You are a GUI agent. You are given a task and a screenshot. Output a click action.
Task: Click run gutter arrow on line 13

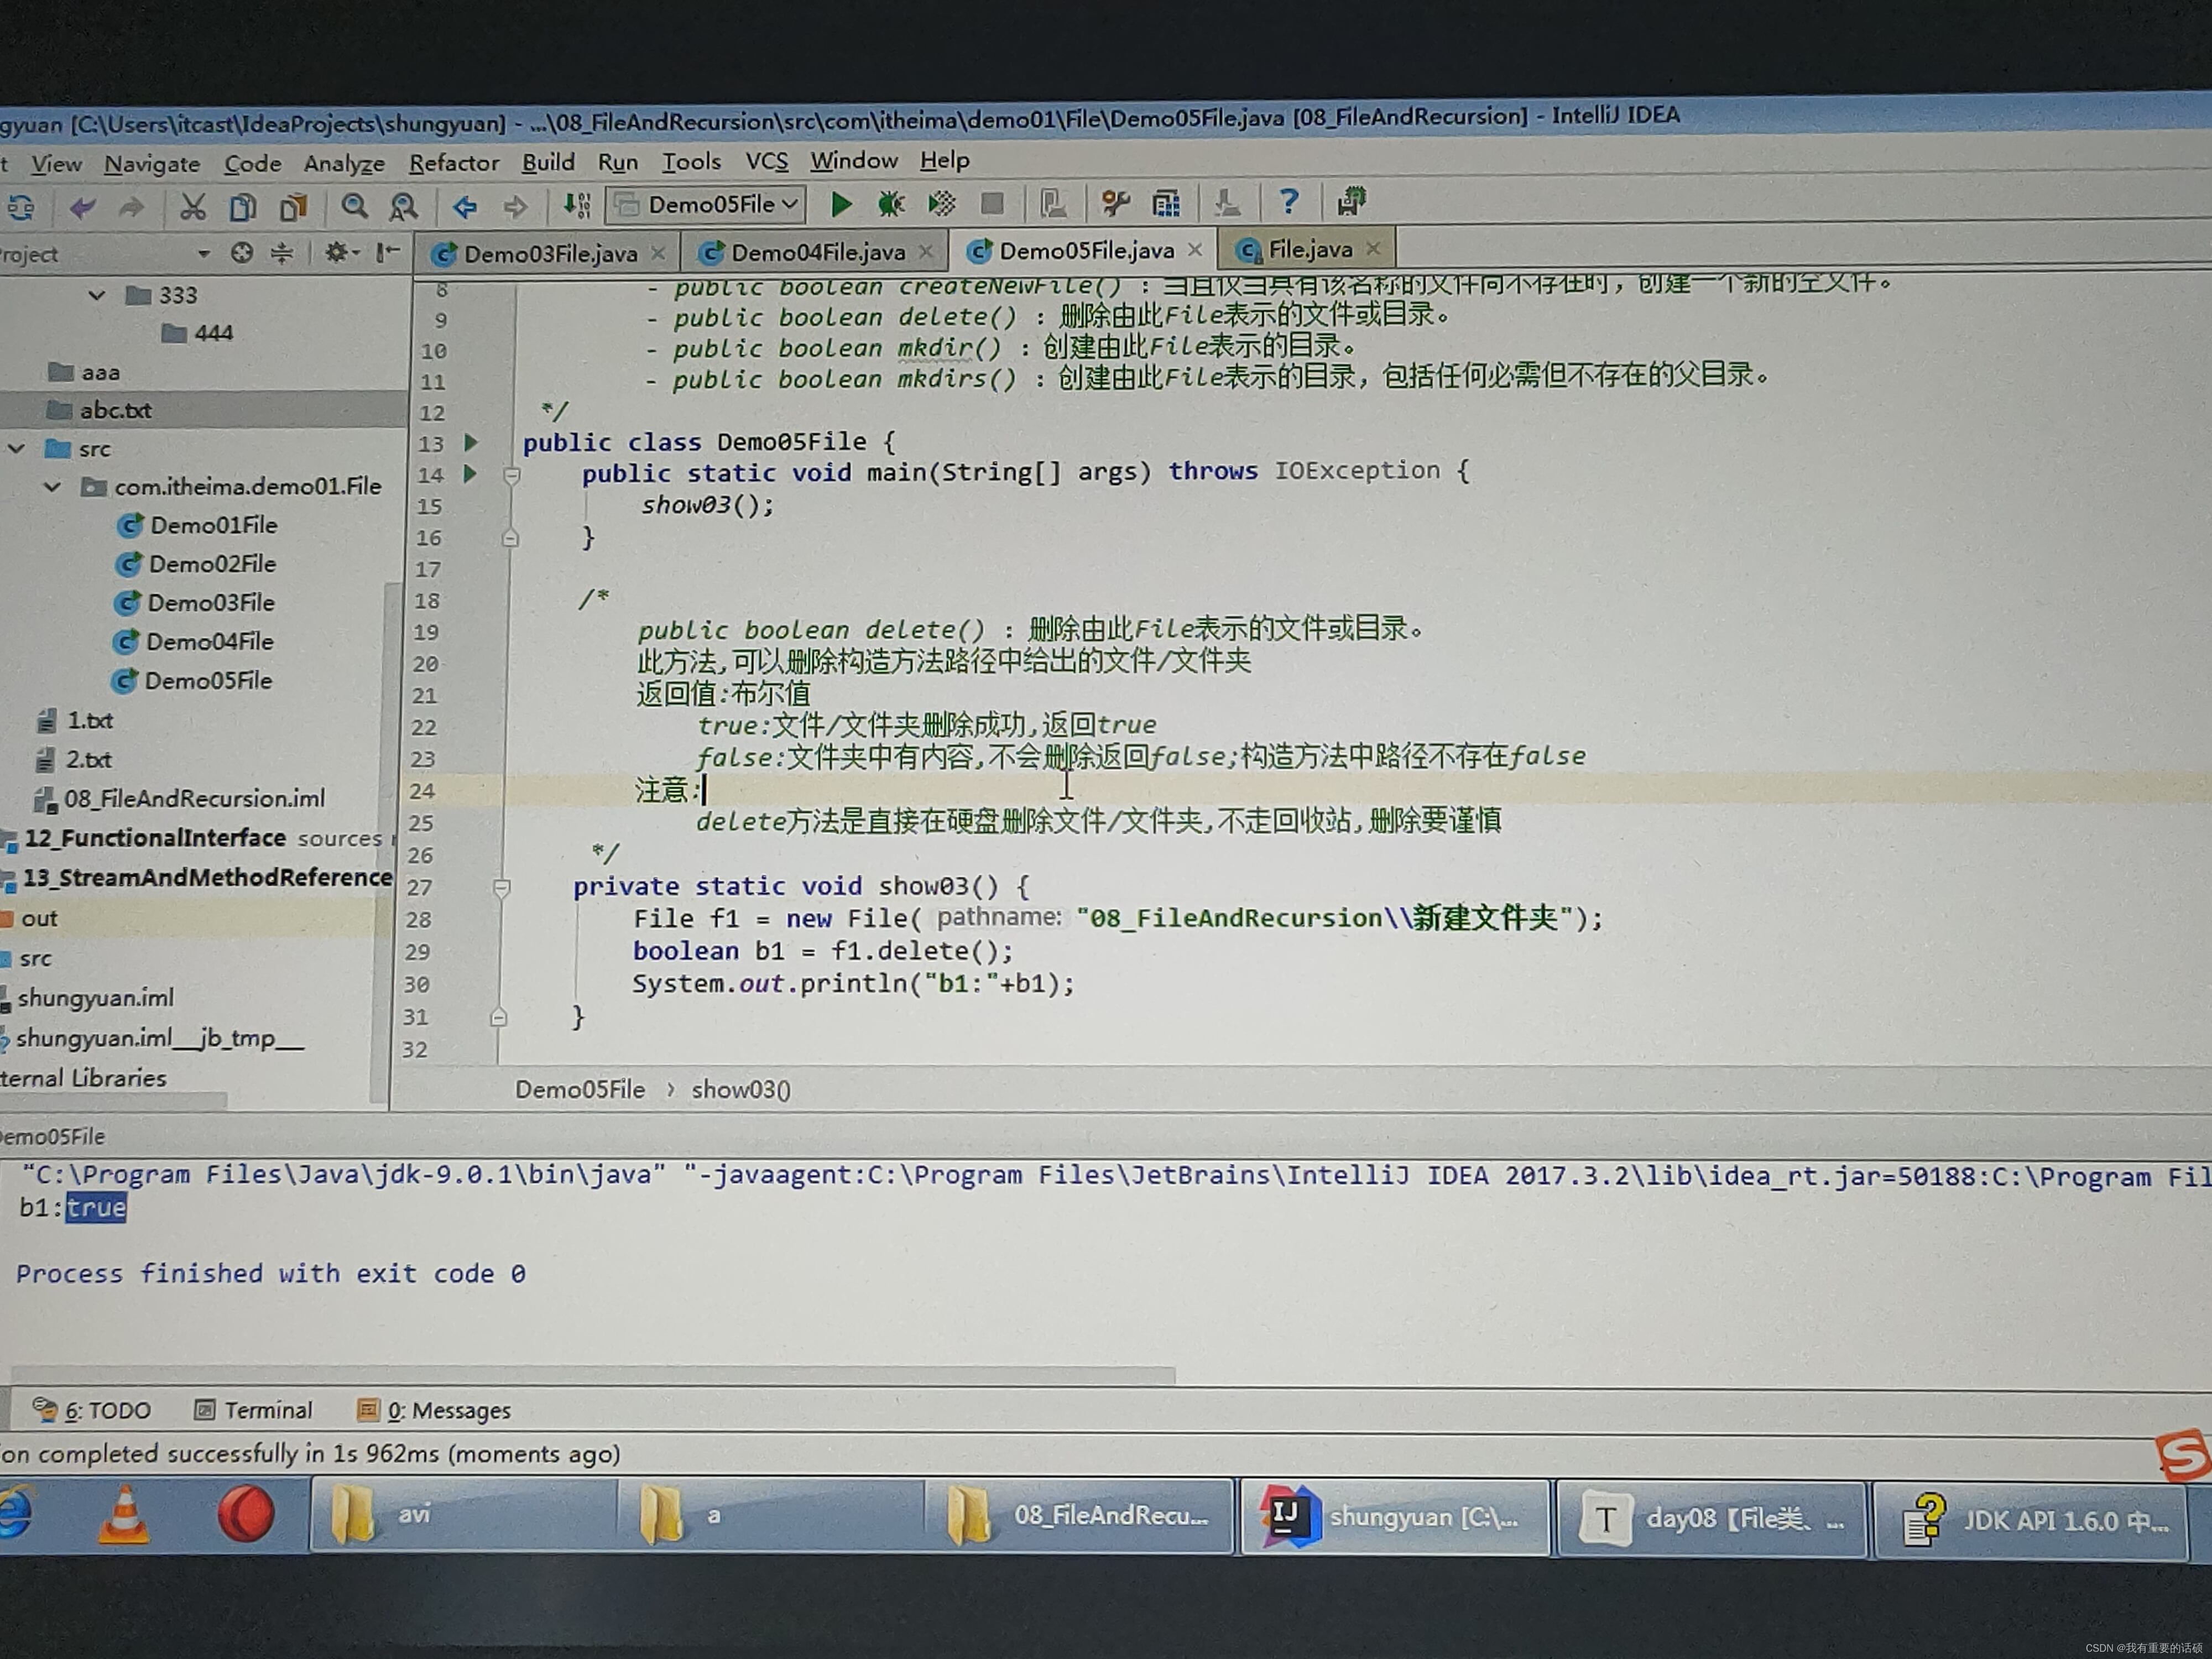coord(471,442)
